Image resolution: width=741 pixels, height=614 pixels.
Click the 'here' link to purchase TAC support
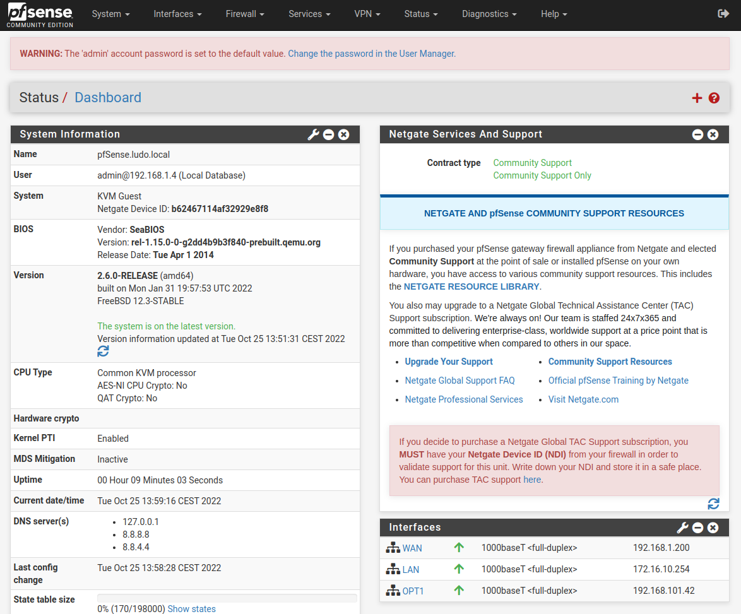pos(532,480)
